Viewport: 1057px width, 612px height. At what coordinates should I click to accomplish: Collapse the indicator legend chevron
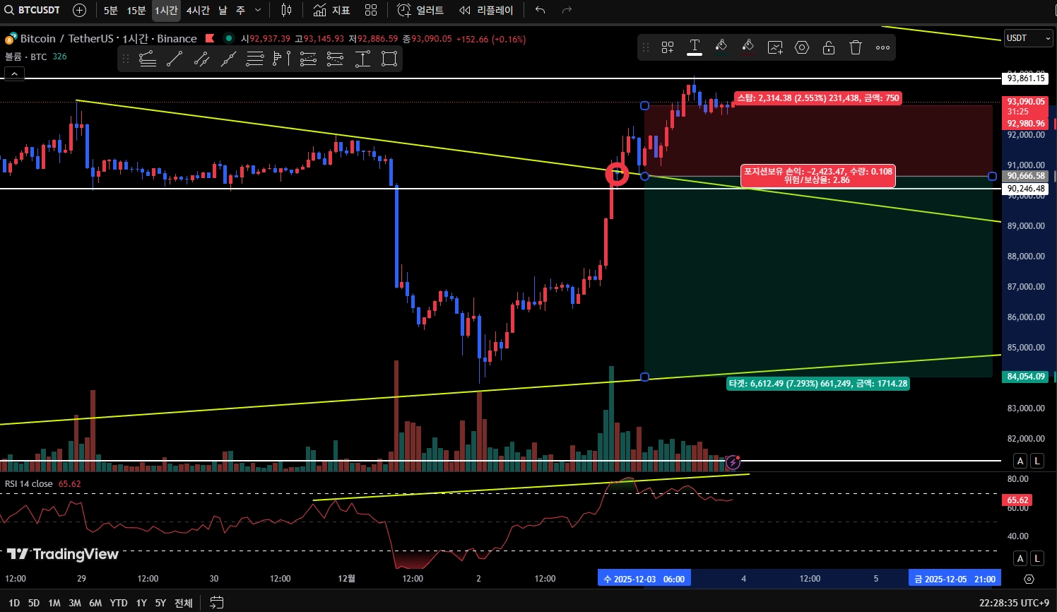coord(14,73)
